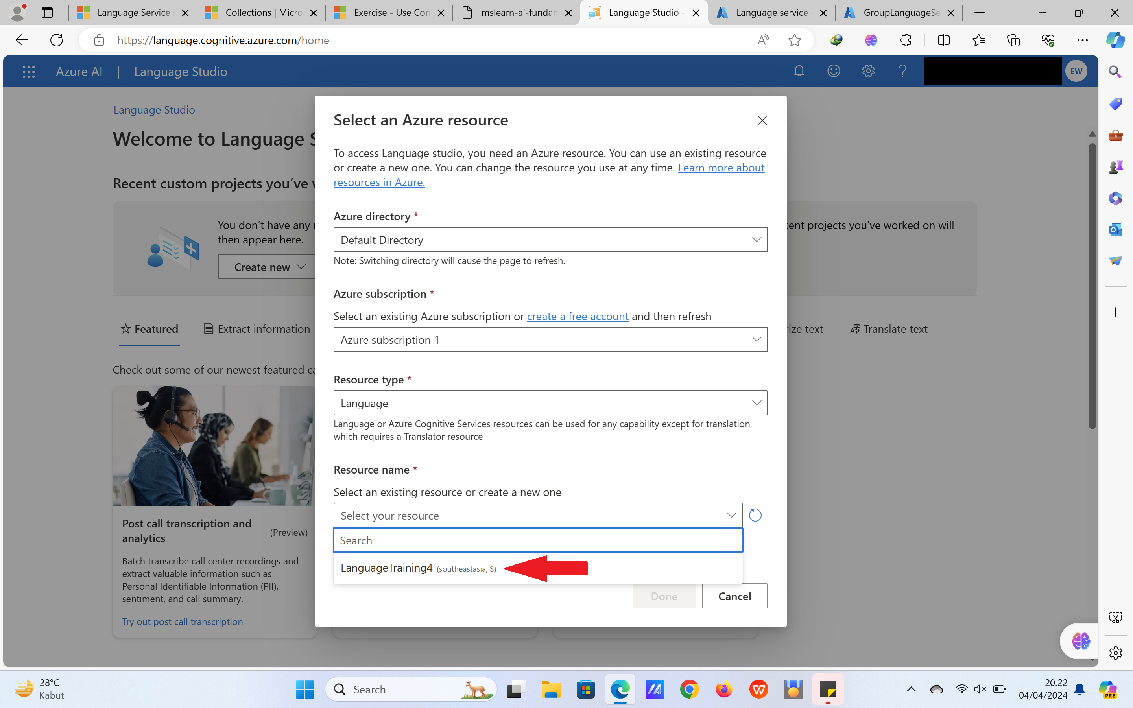The width and height of the screenshot is (1133, 708).
Task: Open the Outlook sidebar icon
Action: 1115,229
